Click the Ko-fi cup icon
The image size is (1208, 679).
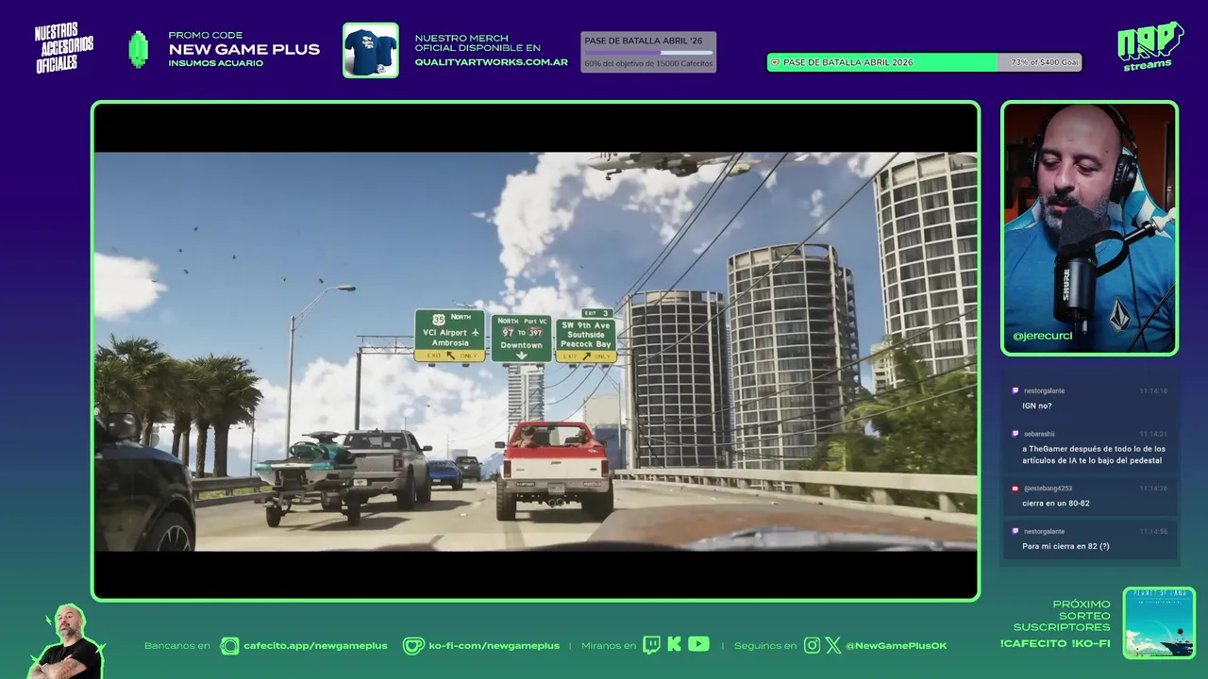(413, 646)
